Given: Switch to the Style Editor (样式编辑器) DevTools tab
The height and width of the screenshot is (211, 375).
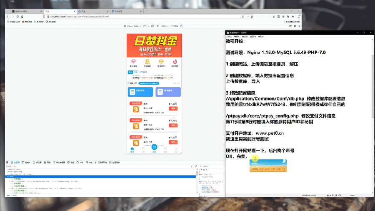Looking at the screenshot, I should pos(59,163).
